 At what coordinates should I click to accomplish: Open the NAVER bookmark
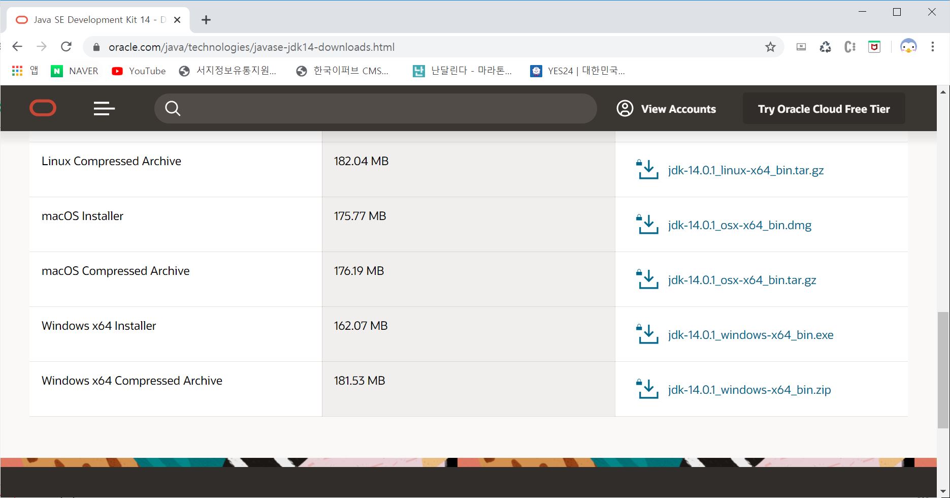pyautogui.click(x=75, y=71)
